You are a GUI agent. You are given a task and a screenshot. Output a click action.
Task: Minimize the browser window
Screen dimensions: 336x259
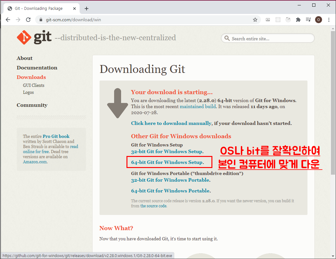(299, 5)
